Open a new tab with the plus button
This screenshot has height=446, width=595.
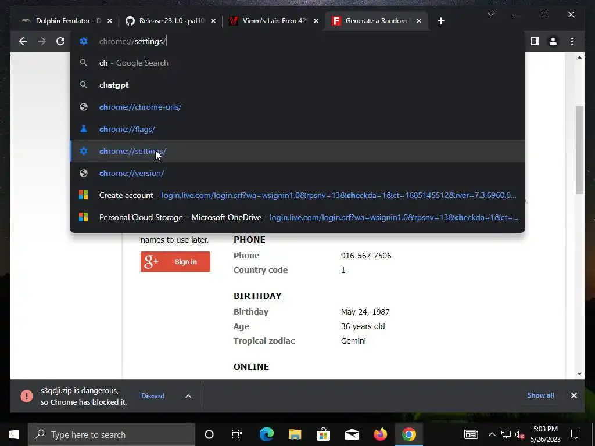[440, 21]
